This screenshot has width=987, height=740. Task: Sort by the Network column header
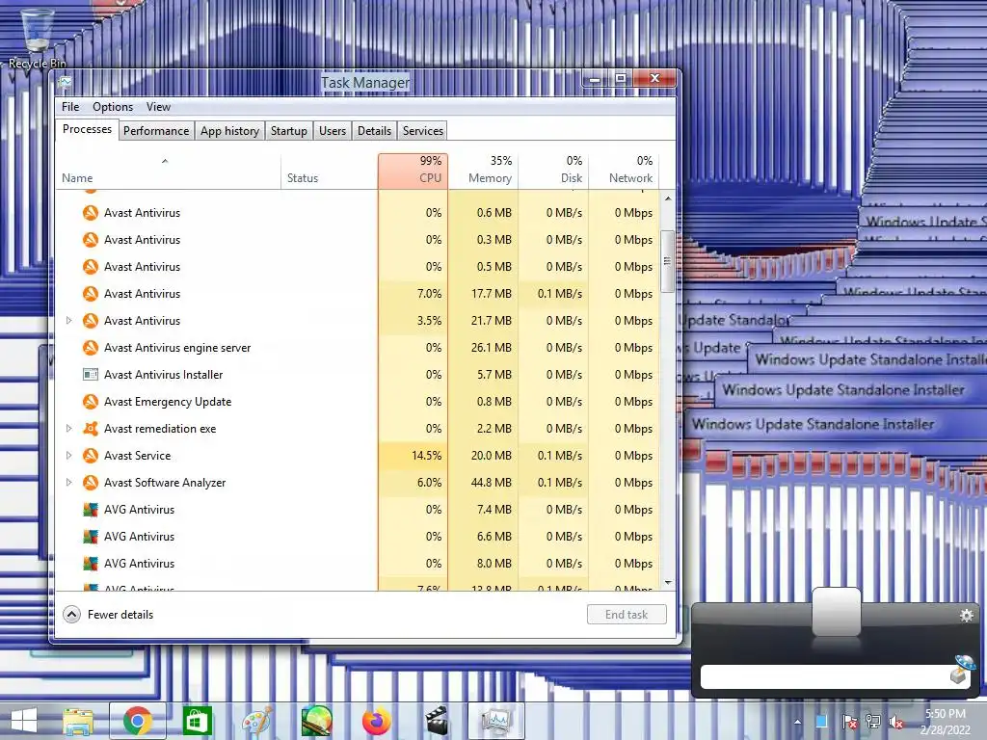coord(625,171)
